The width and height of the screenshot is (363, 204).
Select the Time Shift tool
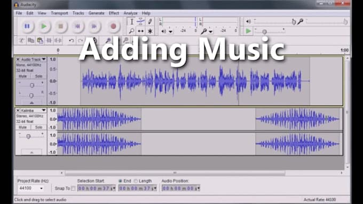click(x=141, y=31)
